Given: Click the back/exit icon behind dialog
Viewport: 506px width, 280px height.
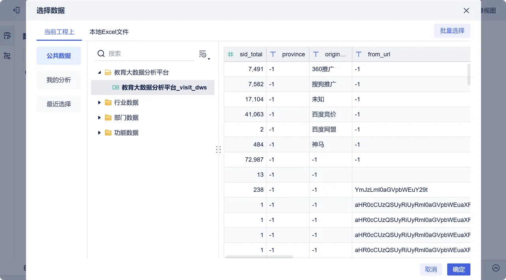Looking at the screenshot, I should point(16,10).
